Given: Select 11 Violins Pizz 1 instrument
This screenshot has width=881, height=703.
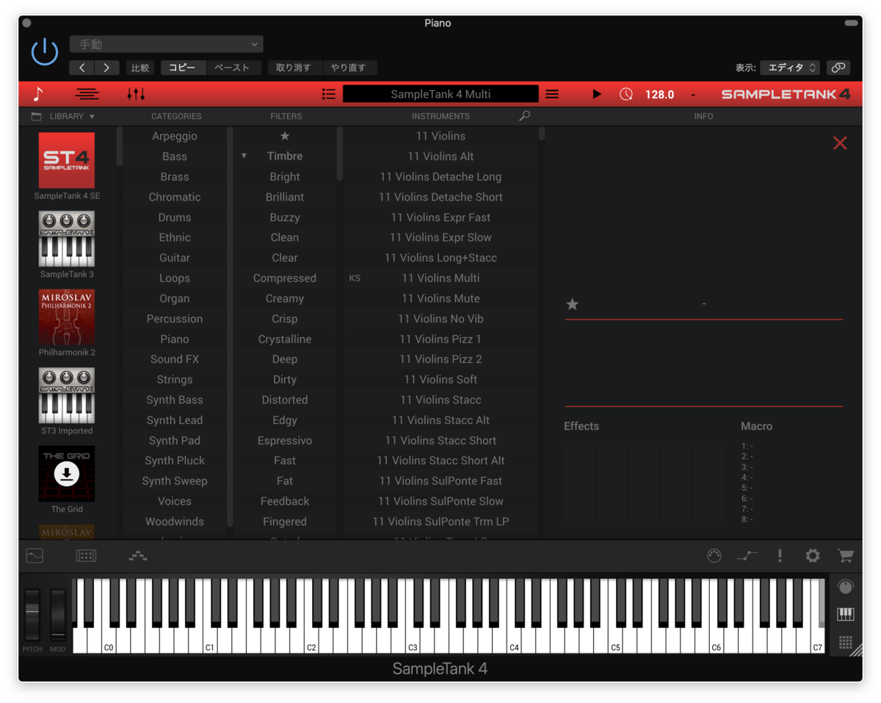Looking at the screenshot, I should point(440,339).
